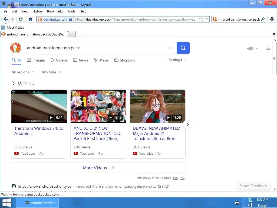Go back to the previous page
Screen dimensions: 277x208
pyautogui.click(x=6, y=19)
